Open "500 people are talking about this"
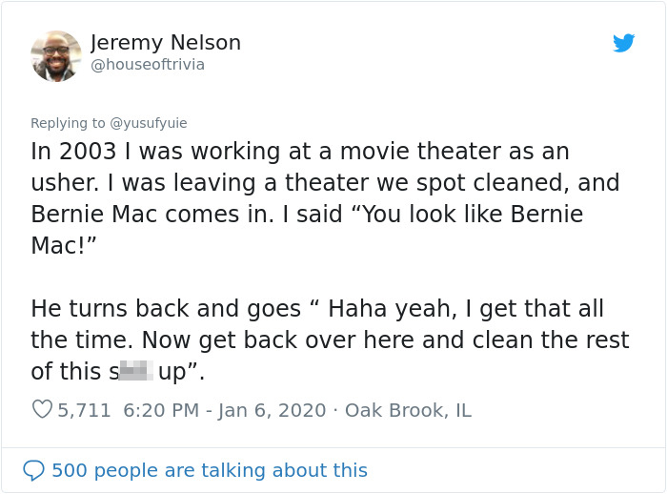 tap(210, 470)
